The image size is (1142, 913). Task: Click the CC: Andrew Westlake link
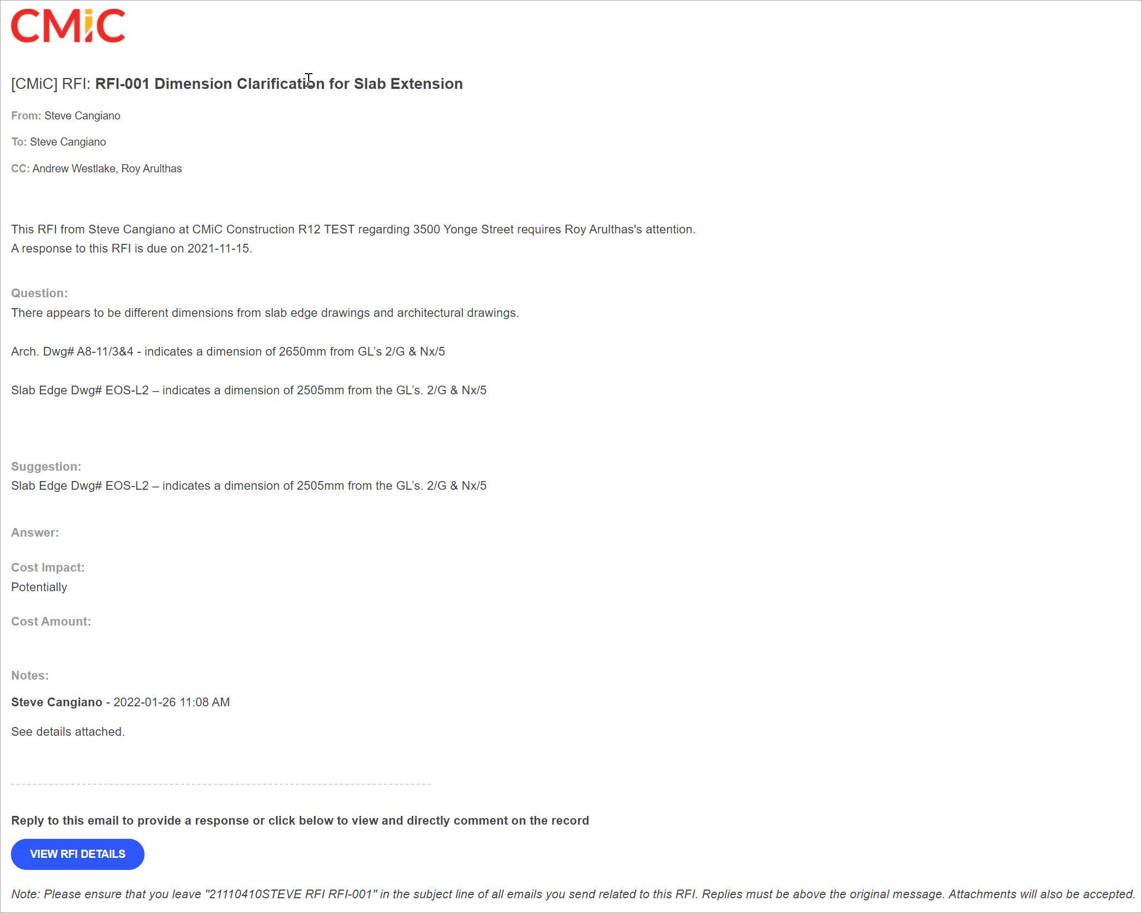[74, 169]
